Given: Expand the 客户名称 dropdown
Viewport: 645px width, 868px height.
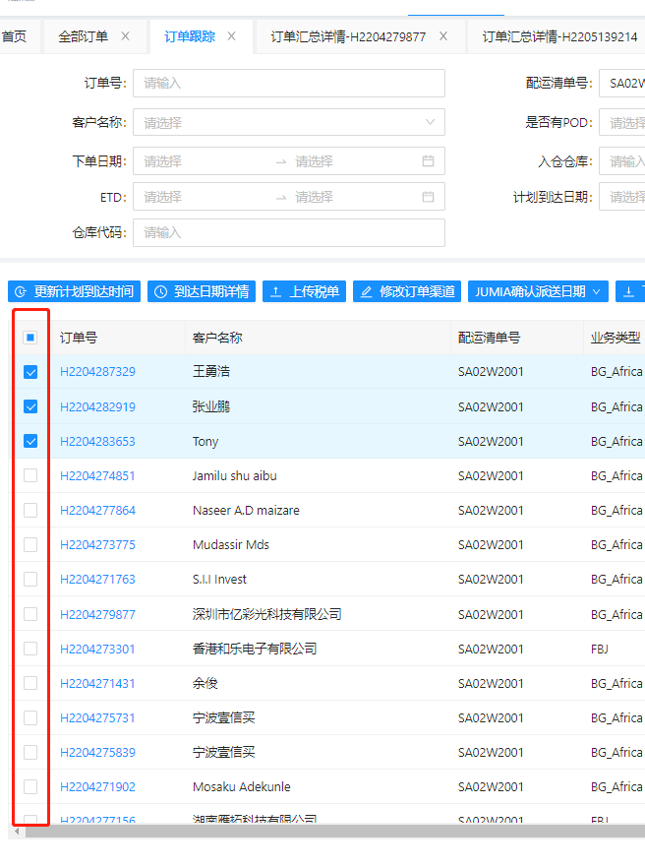Looking at the screenshot, I should (288, 122).
